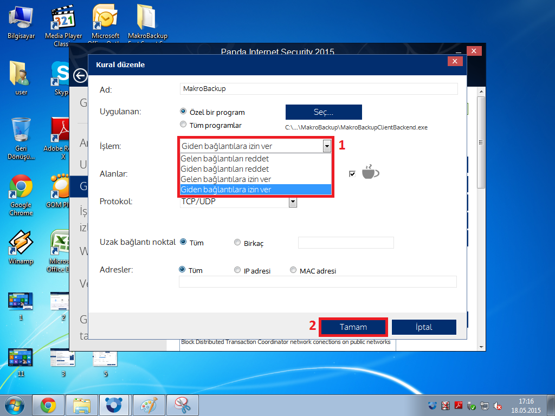
Task: Launch the Google Chrome desktop shortcut
Action: click(21, 194)
